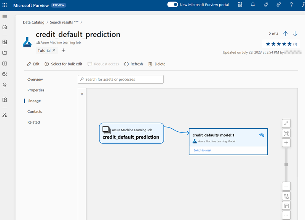Viewport: 305px width, 220px height.
Task: Click the fit-to-screen lineage icon
Action: pyautogui.click(x=286, y=133)
